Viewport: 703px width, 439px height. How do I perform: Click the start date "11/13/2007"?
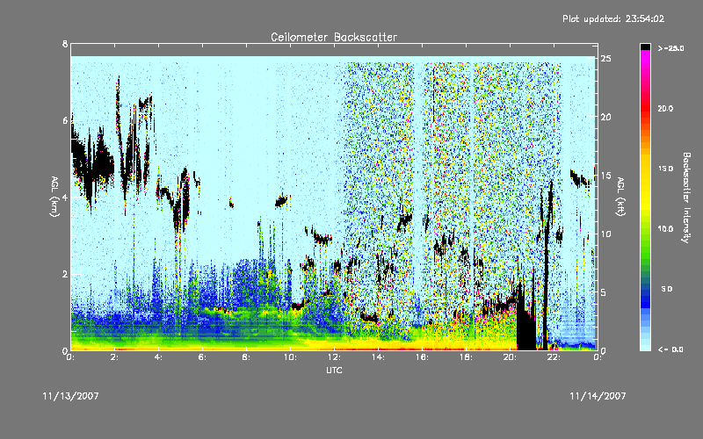click(x=71, y=396)
